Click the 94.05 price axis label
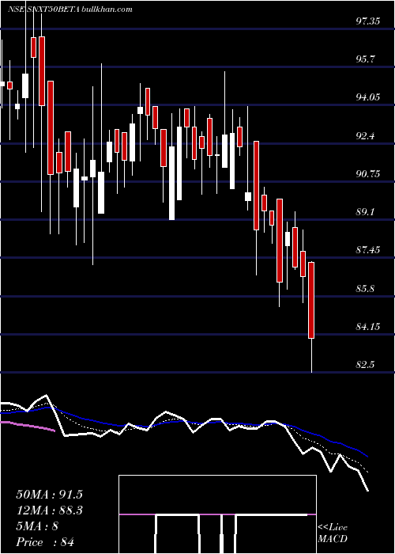The image size is (395, 554). (368, 97)
